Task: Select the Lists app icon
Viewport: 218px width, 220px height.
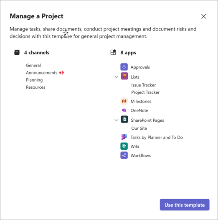Action: 124,76
